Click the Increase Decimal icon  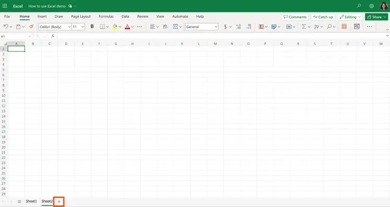[x=238, y=27]
